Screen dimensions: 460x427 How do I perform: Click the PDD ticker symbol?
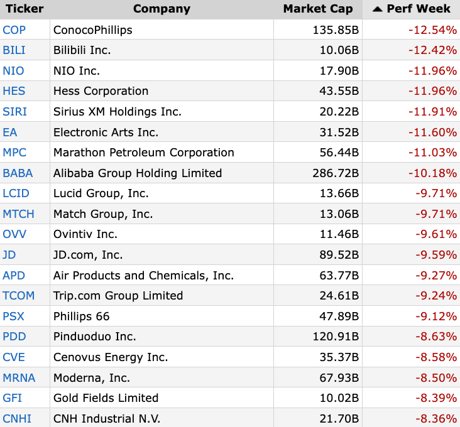click(x=14, y=337)
